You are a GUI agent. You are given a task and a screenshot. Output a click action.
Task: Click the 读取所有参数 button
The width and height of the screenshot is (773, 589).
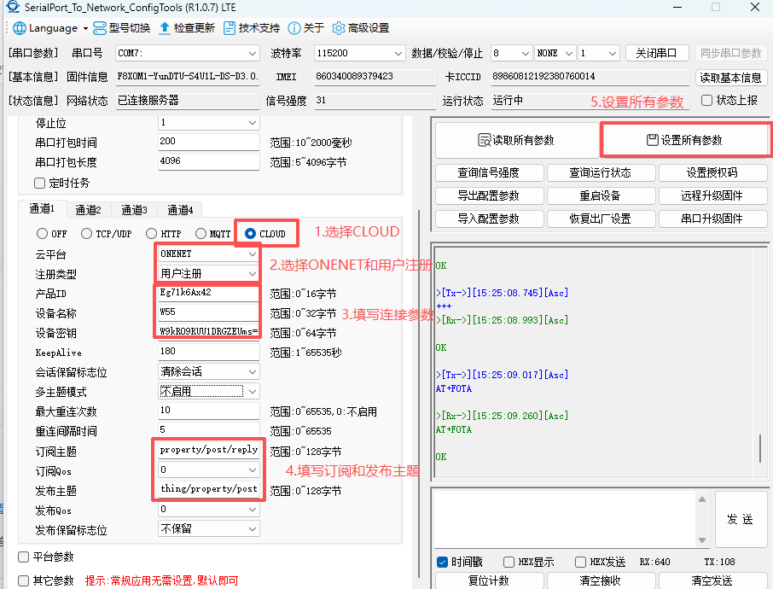[x=517, y=140]
